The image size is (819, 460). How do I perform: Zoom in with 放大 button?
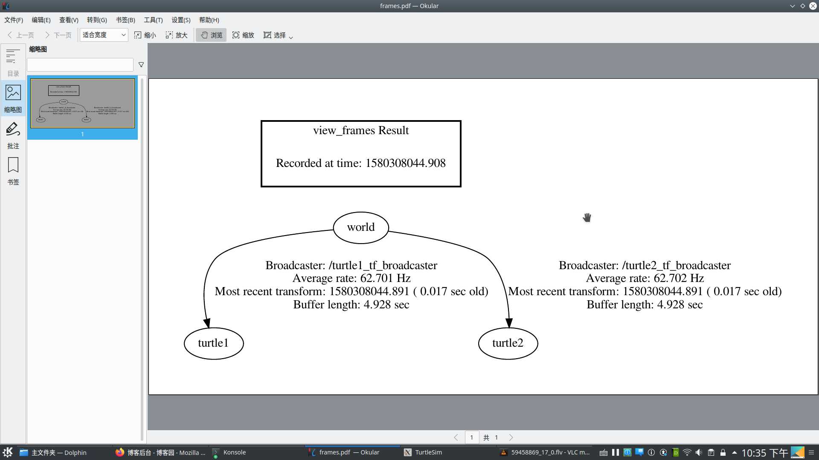click(177, 35)
